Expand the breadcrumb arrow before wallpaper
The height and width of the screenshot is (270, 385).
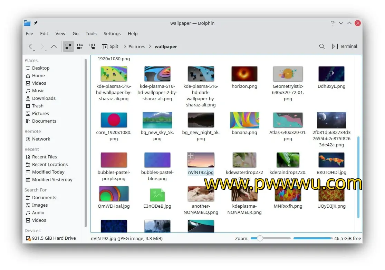pos(150,46)
